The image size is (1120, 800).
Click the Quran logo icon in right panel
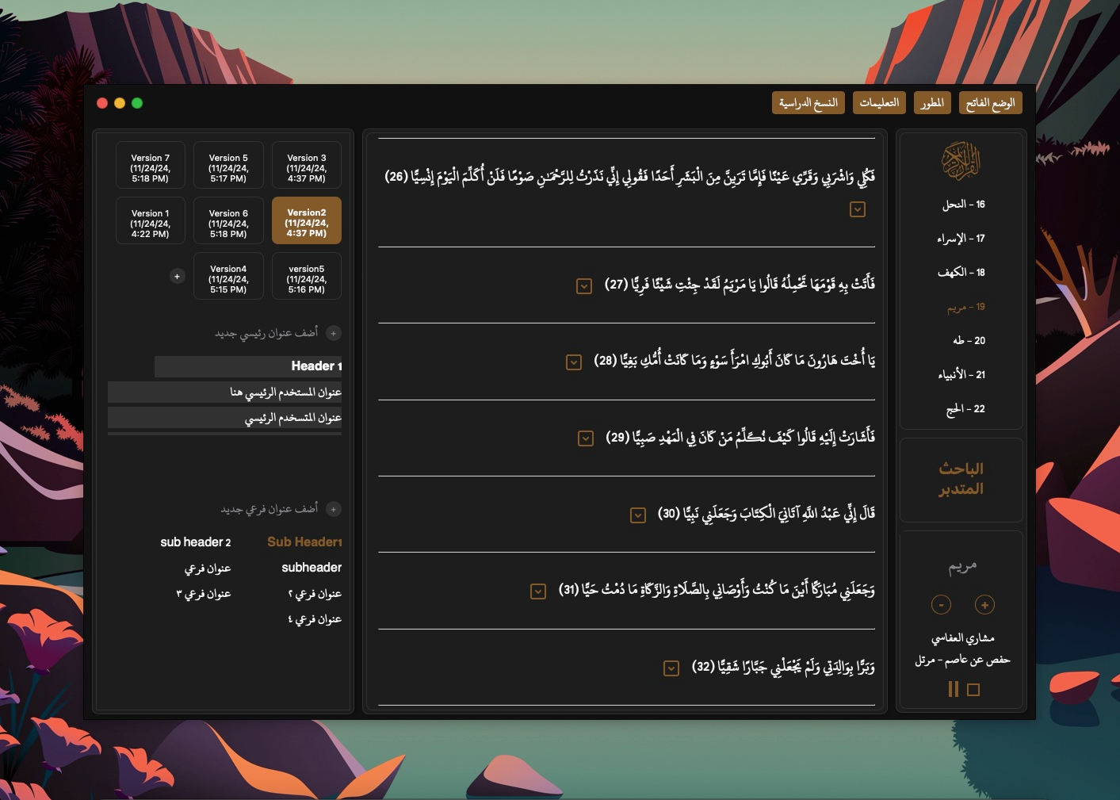click(961, 161)
